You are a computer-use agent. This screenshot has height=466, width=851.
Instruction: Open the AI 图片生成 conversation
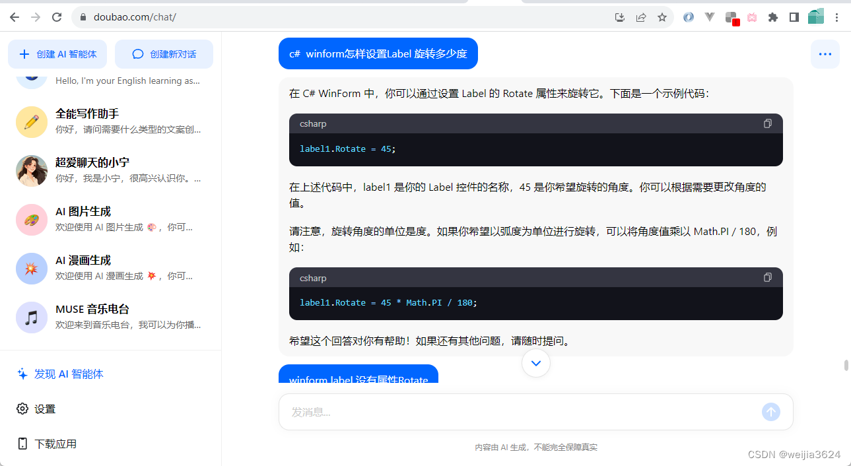tap(110, 220)
